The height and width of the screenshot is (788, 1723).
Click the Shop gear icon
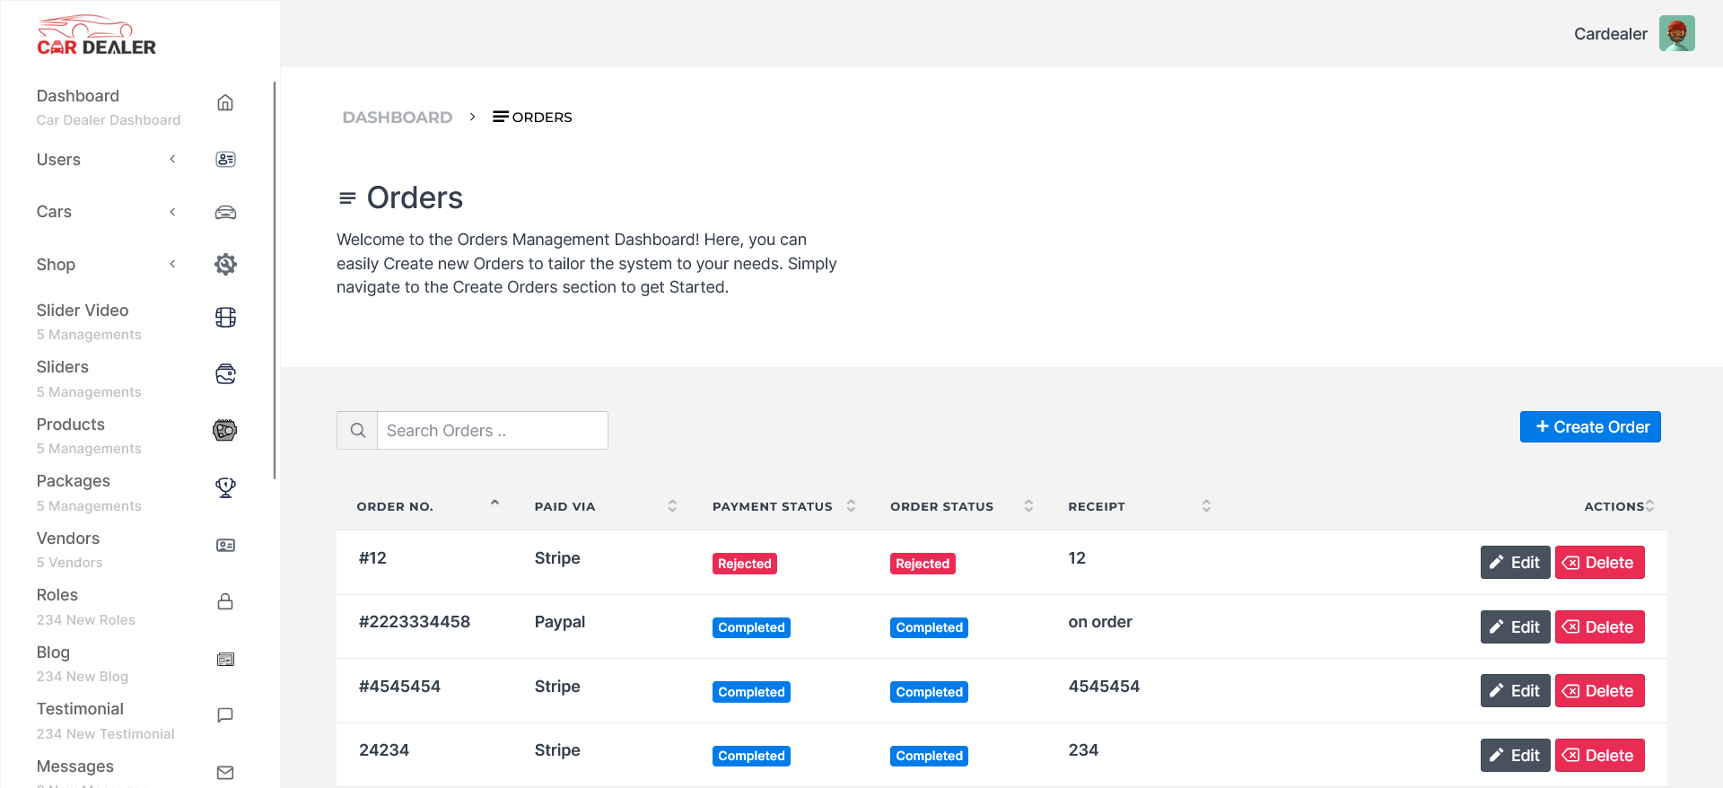tap(225, 264)
